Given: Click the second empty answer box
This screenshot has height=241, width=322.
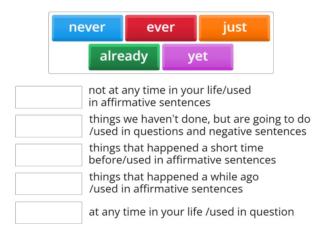Looking at the screenshot, I should (x=48, y=126).
